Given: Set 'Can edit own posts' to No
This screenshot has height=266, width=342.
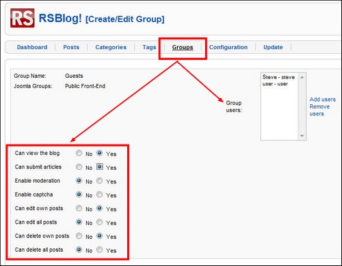Looking at the screenshot, I should (x=79, y=208).
